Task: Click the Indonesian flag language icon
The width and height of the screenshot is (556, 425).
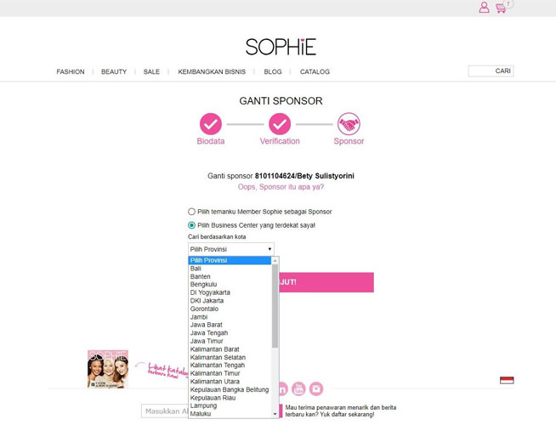Action: [x=507, y=380]
